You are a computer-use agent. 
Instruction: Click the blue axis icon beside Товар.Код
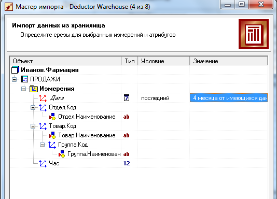point(43,126)
